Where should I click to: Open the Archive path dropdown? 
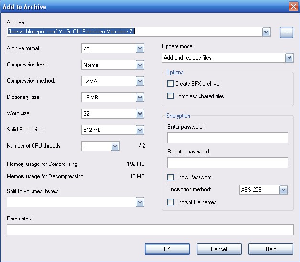(267, 32)
